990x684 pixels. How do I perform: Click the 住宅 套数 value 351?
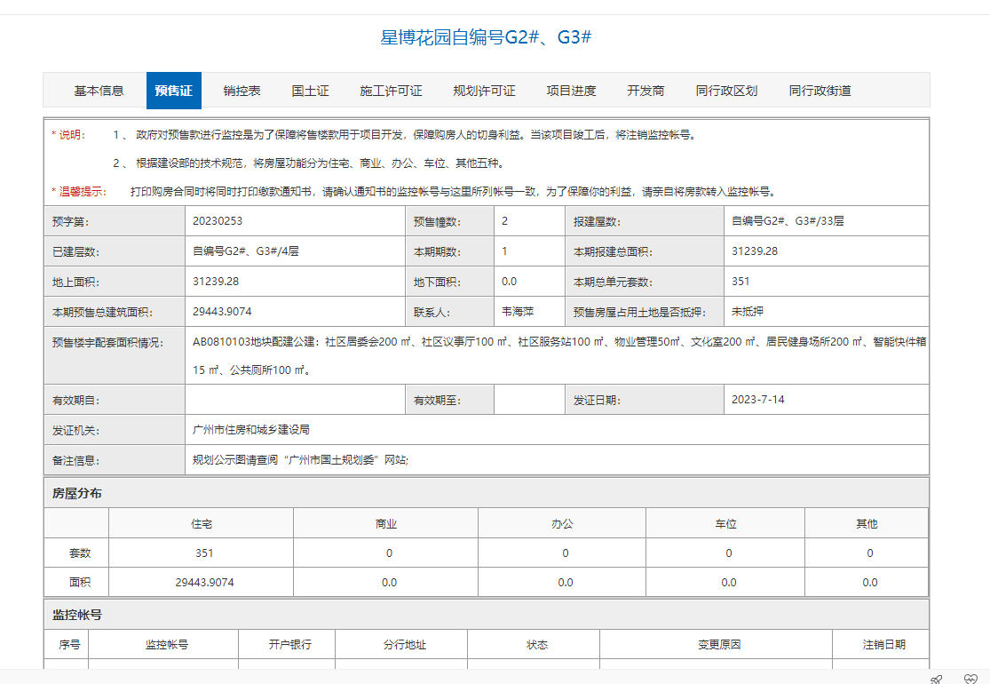point(204,553)
